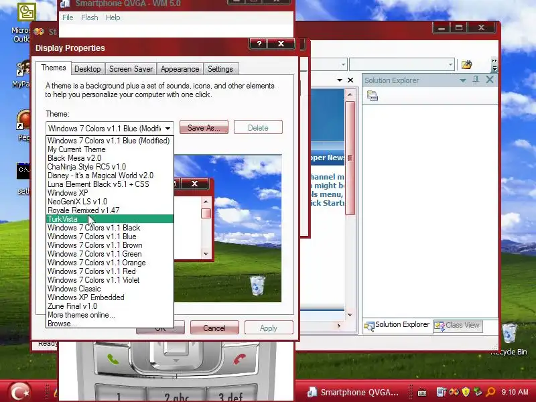Open the wide toolbar combo box dropdown
The height and width of the screenshot is (402, 536).
point(450,64)
